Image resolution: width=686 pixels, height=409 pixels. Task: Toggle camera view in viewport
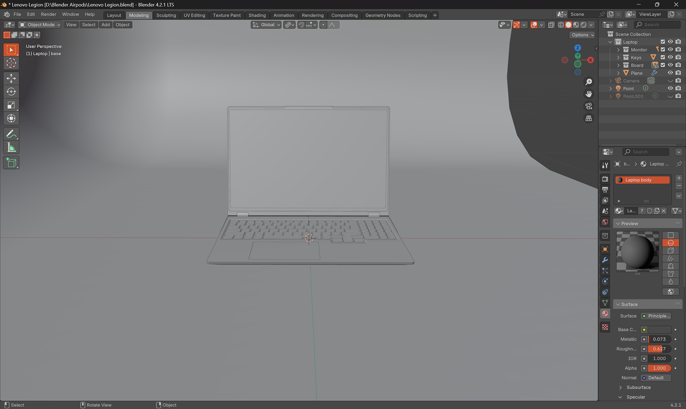[x=588, y=106]
